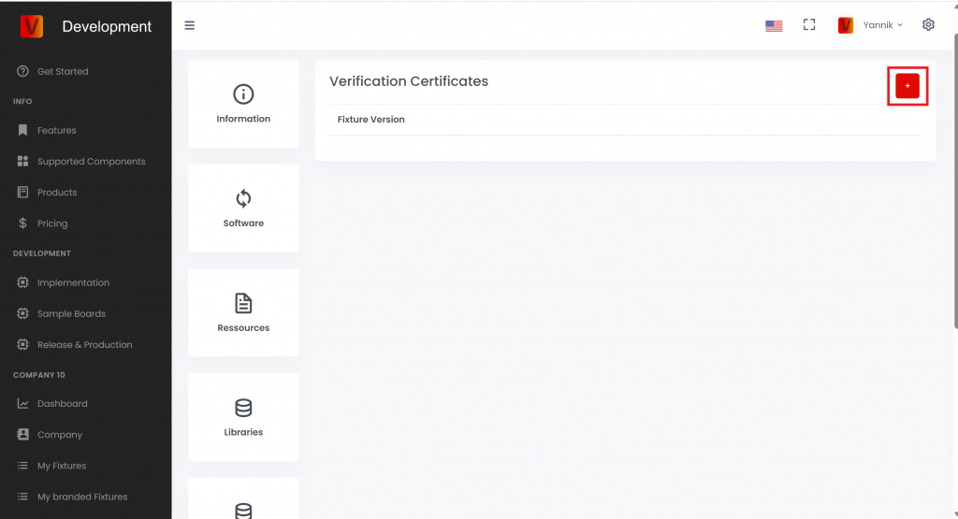Switch to the Software tab card

(243, 208)
